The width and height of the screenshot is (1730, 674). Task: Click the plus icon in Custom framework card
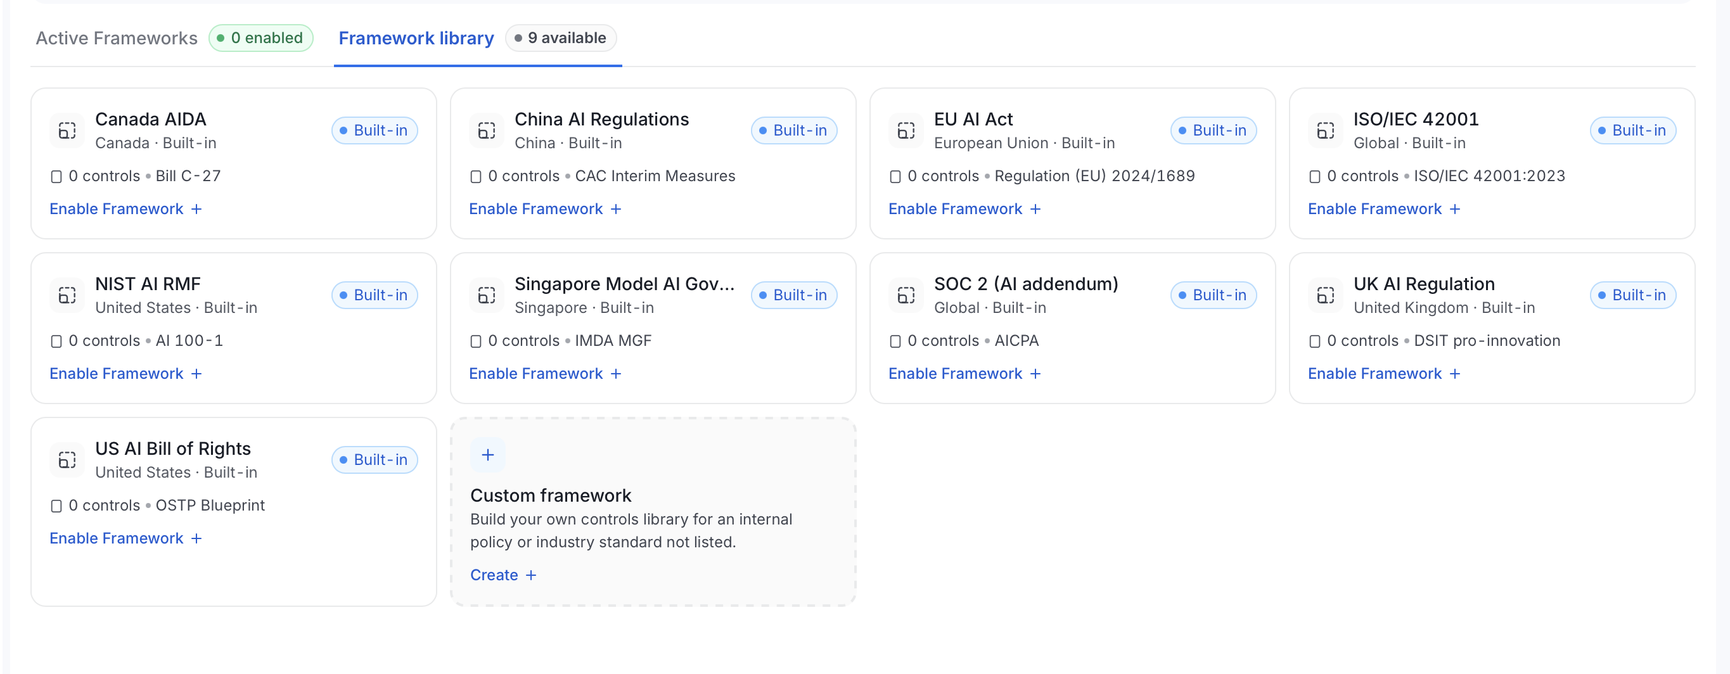click(x=487, y=454)
